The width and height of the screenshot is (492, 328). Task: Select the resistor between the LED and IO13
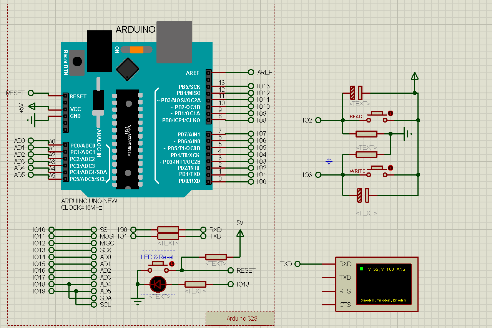pyautogui.click(x=195, y=284)
